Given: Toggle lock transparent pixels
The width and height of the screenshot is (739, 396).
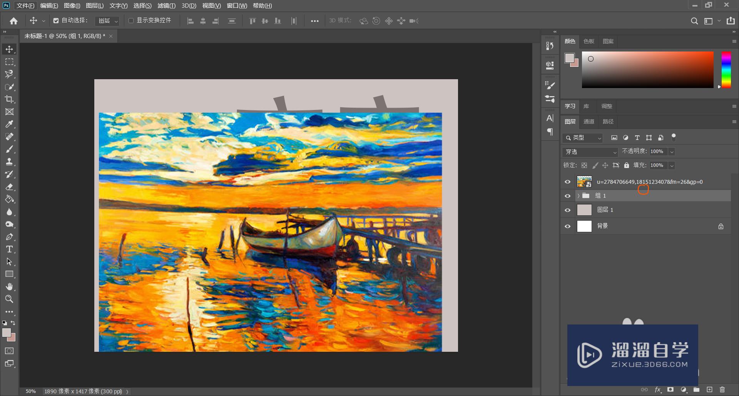Looking at the screenshot, I should [584, 165].
